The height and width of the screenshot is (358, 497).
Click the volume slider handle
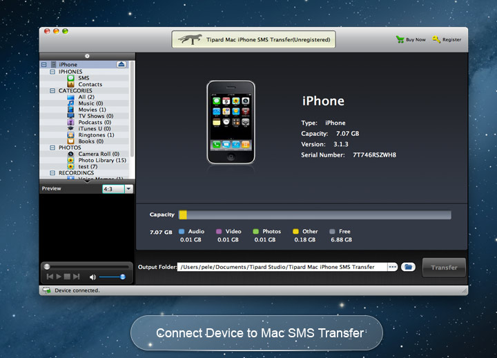coord(123,277)
